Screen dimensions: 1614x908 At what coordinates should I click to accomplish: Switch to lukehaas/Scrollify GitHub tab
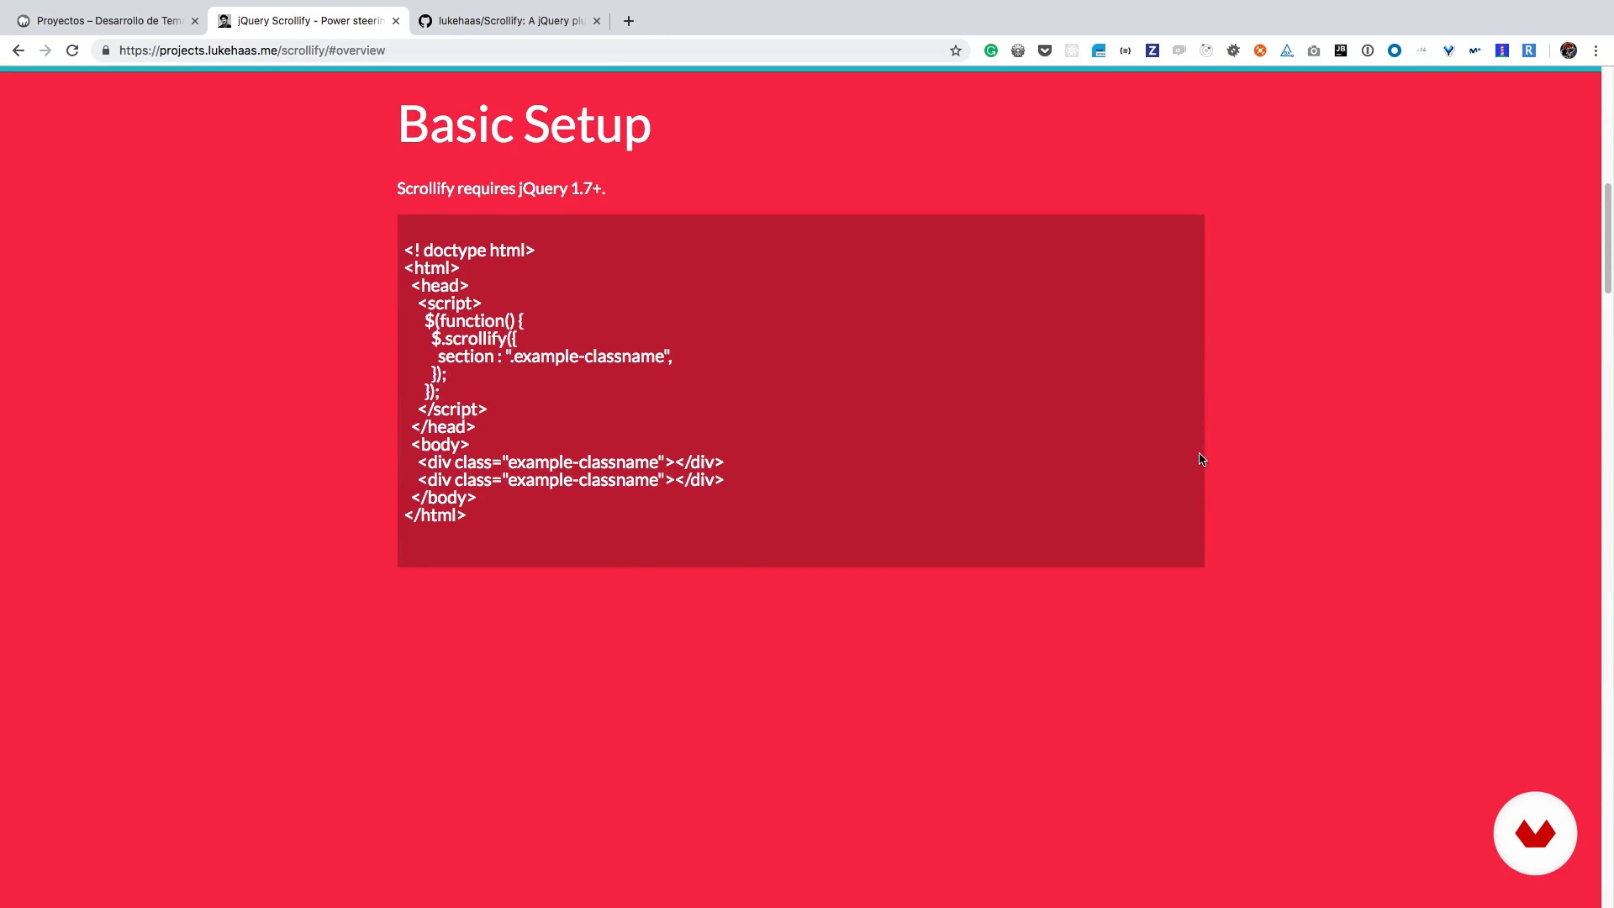[510, 21]
